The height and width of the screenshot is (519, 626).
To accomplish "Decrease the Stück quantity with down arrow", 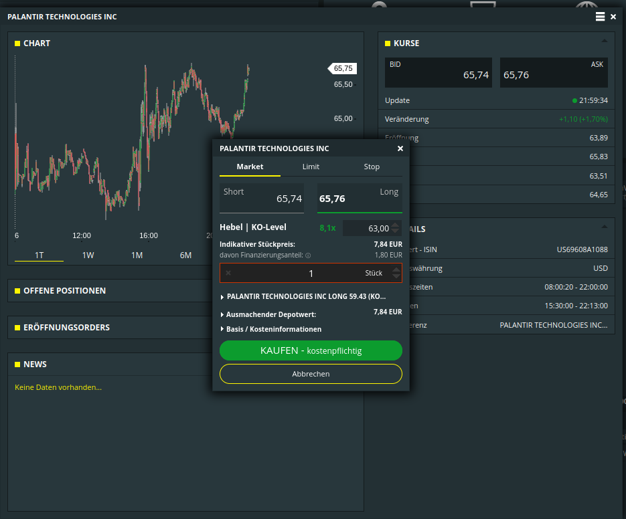I will [396, 277].
